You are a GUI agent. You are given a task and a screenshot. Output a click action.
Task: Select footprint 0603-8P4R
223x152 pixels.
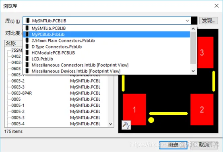click(x=21, y=93)
